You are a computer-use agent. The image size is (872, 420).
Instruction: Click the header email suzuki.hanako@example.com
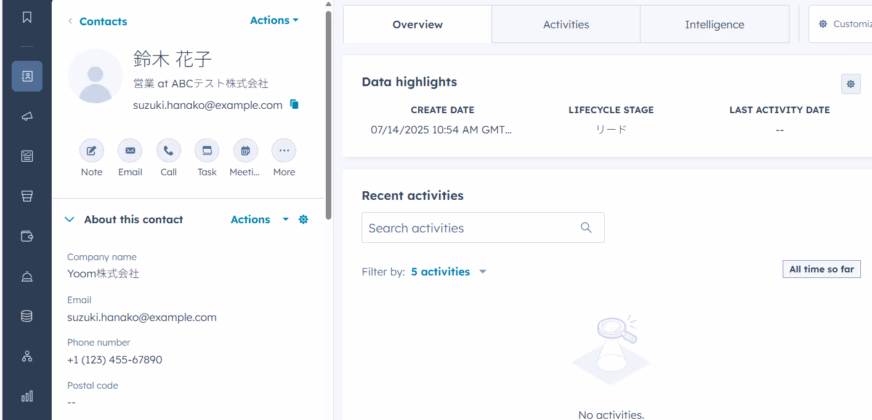tap(208, 105)
